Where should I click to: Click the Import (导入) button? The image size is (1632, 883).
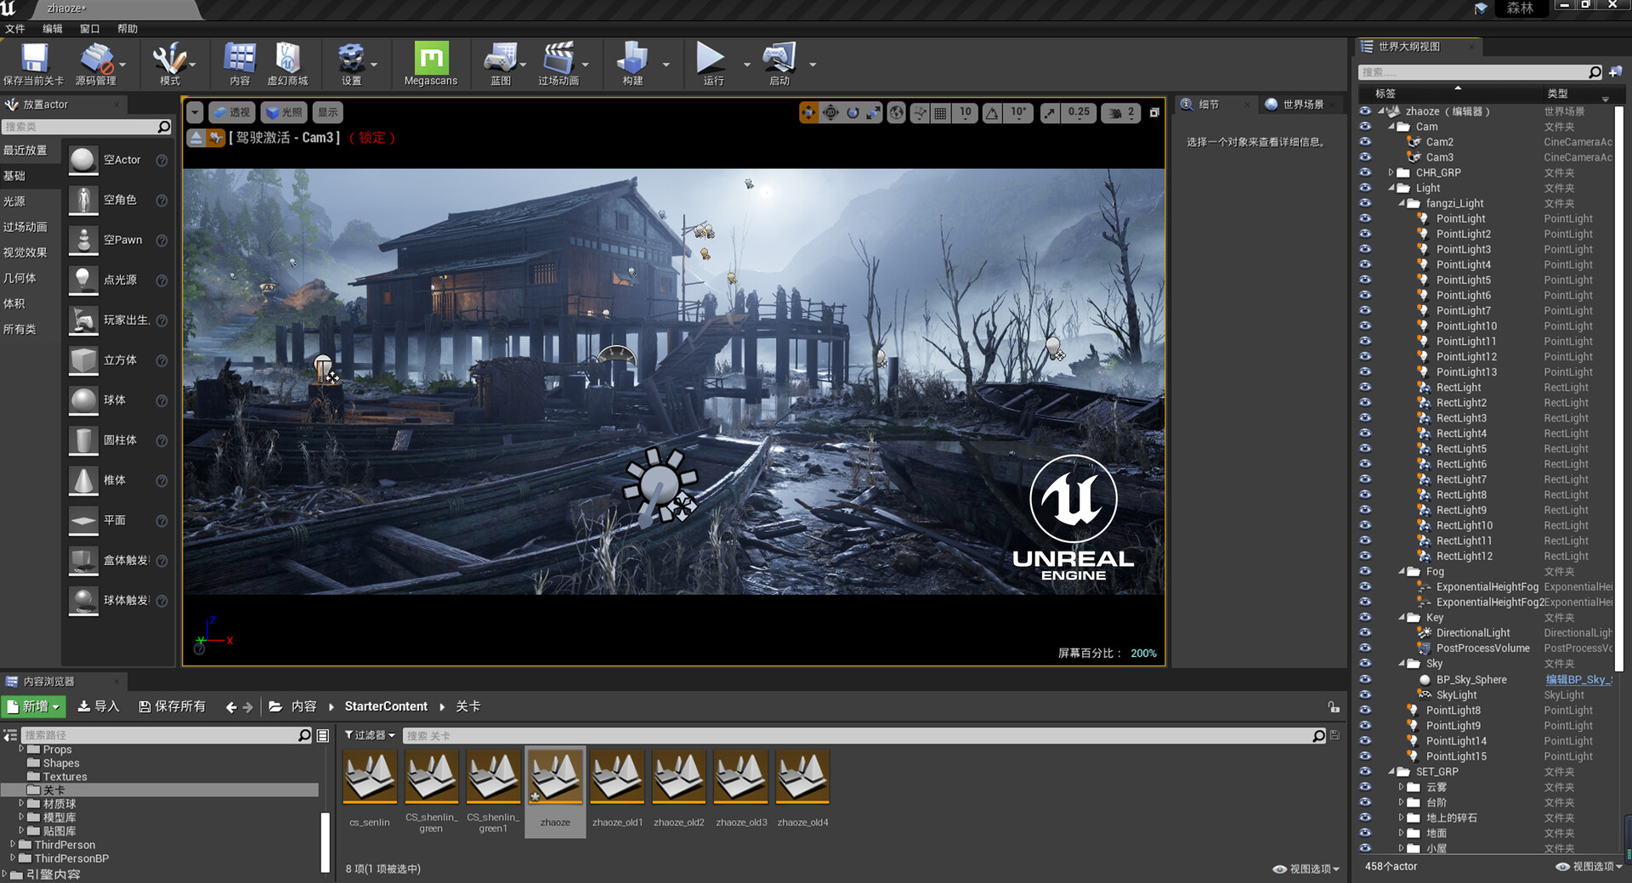98,706
